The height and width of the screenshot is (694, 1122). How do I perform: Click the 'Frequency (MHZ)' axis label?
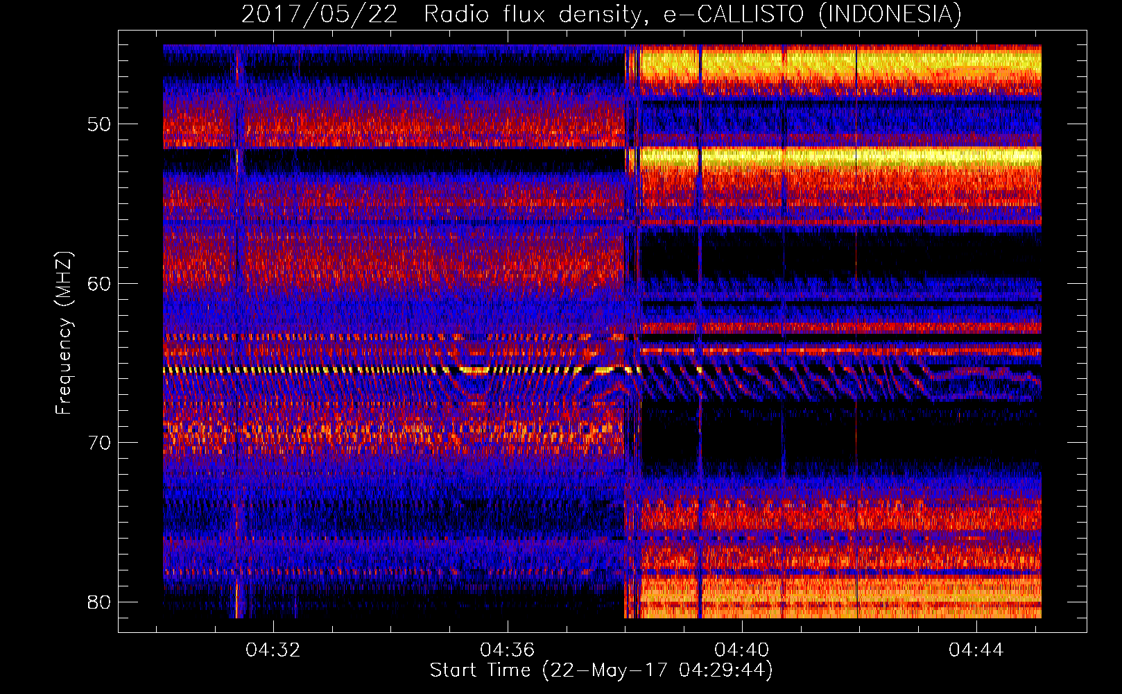pos(64,333)
